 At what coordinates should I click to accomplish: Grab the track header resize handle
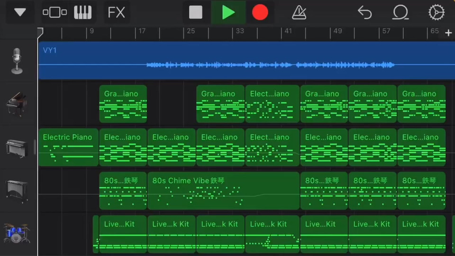(35, 147)
